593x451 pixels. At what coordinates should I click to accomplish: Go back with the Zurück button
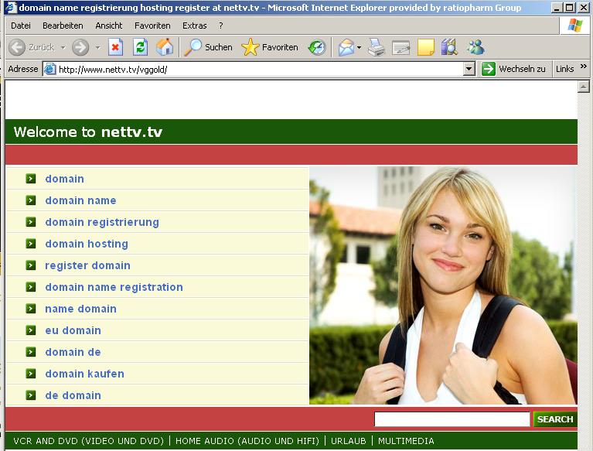(x=32, y=47)
